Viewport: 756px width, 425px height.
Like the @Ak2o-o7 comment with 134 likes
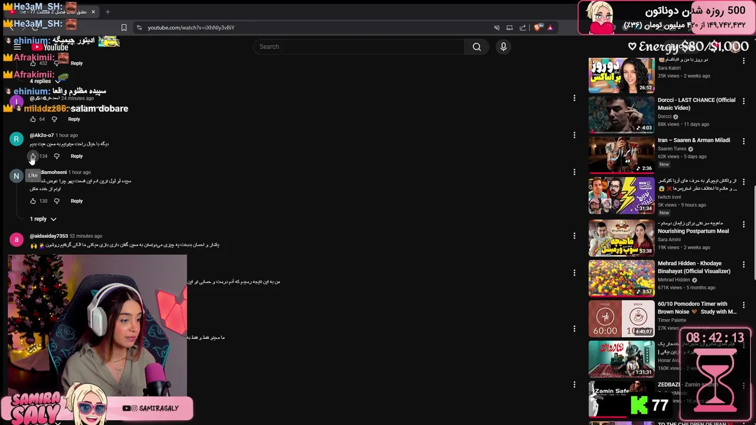33,156
